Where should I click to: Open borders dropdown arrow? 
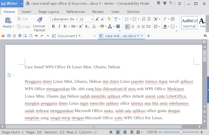(176, 27)
